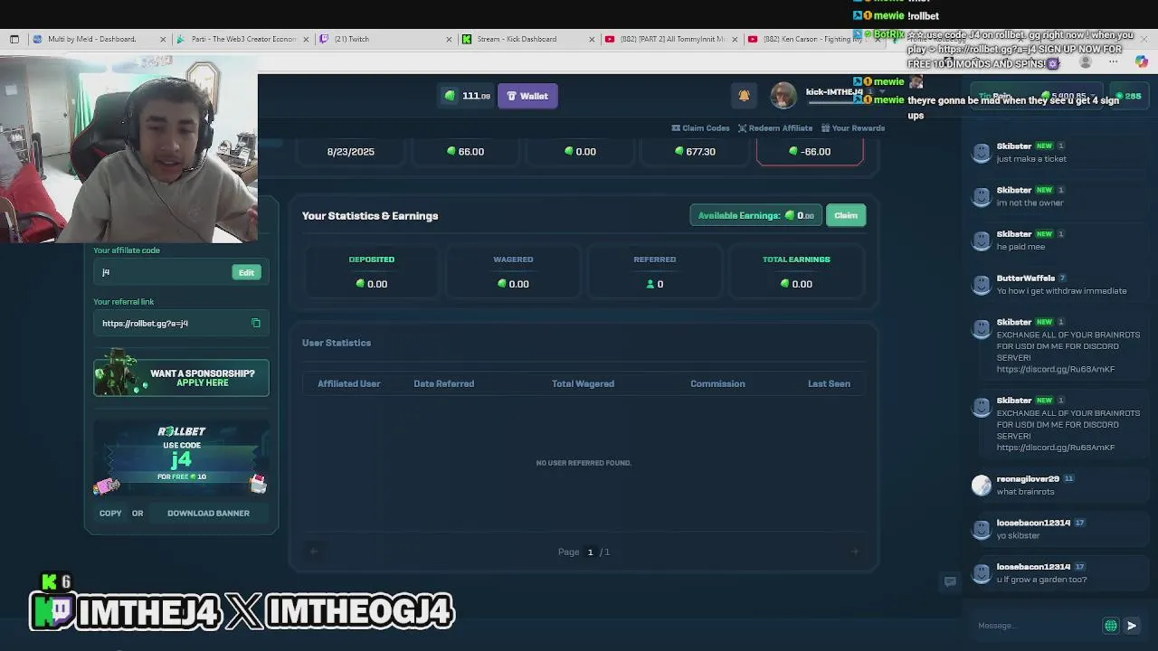1158x651 pixels.
Task: Apply via Want a Sponsorship banner
Action: (x=181, y=378)
